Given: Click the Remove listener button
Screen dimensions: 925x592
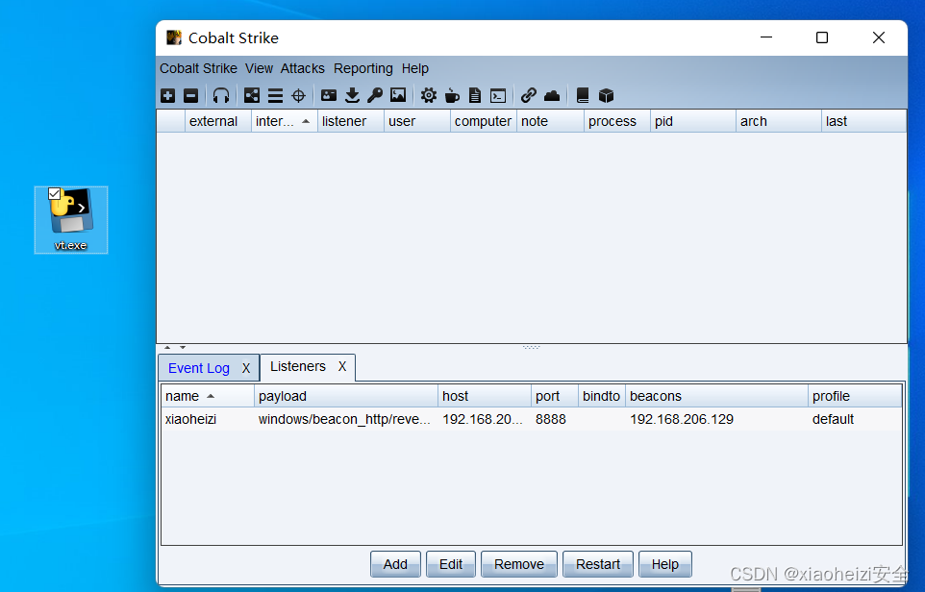Looking at the screenshot, I should click(519, 564).
